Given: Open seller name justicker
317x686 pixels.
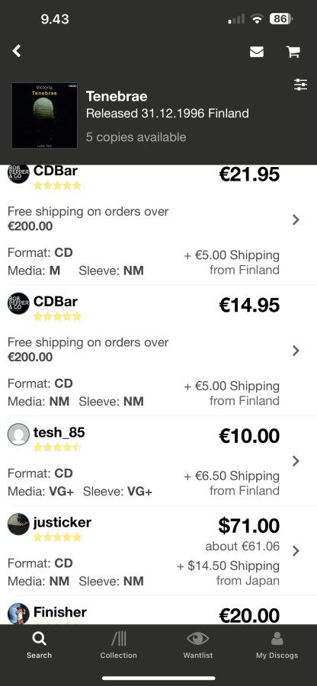Looking at the screenshot, I should [62, 522].
